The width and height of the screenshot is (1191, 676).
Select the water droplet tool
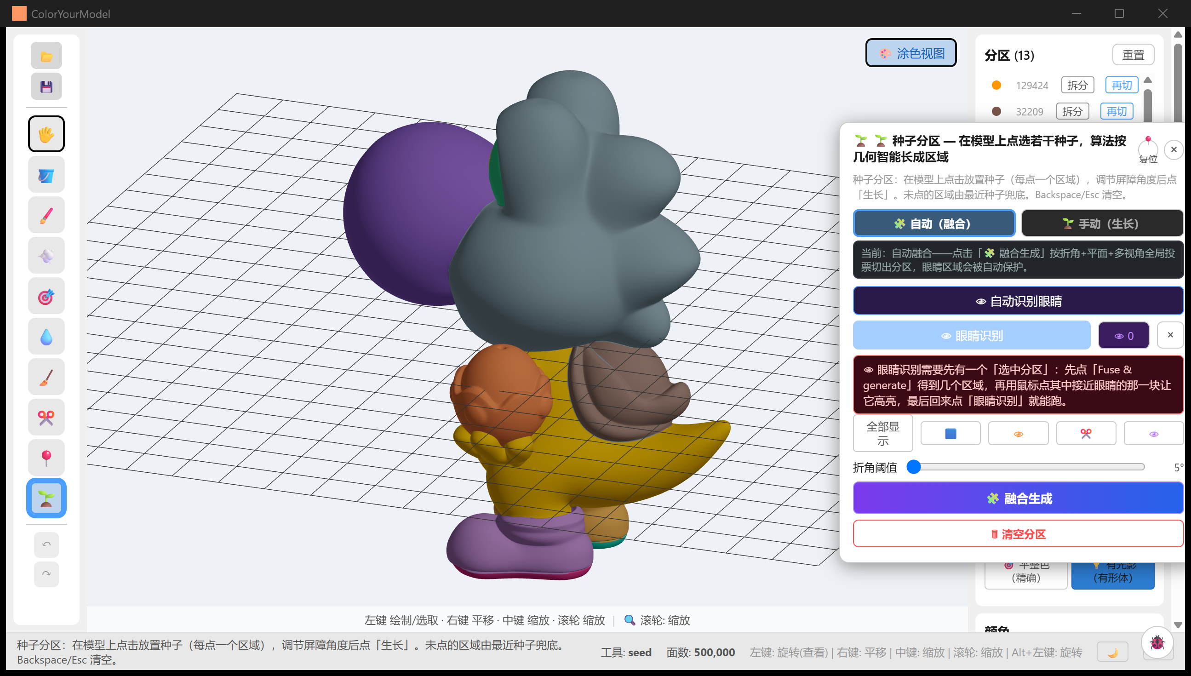tap(46, 337)
